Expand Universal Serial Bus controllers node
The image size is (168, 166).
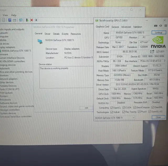click(16, 116)
